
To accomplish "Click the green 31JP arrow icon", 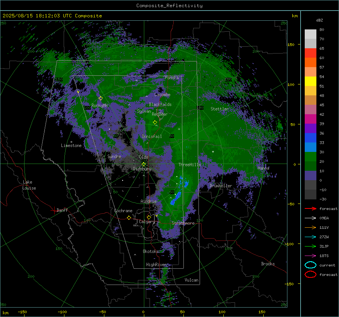I will tap(310, 246).
